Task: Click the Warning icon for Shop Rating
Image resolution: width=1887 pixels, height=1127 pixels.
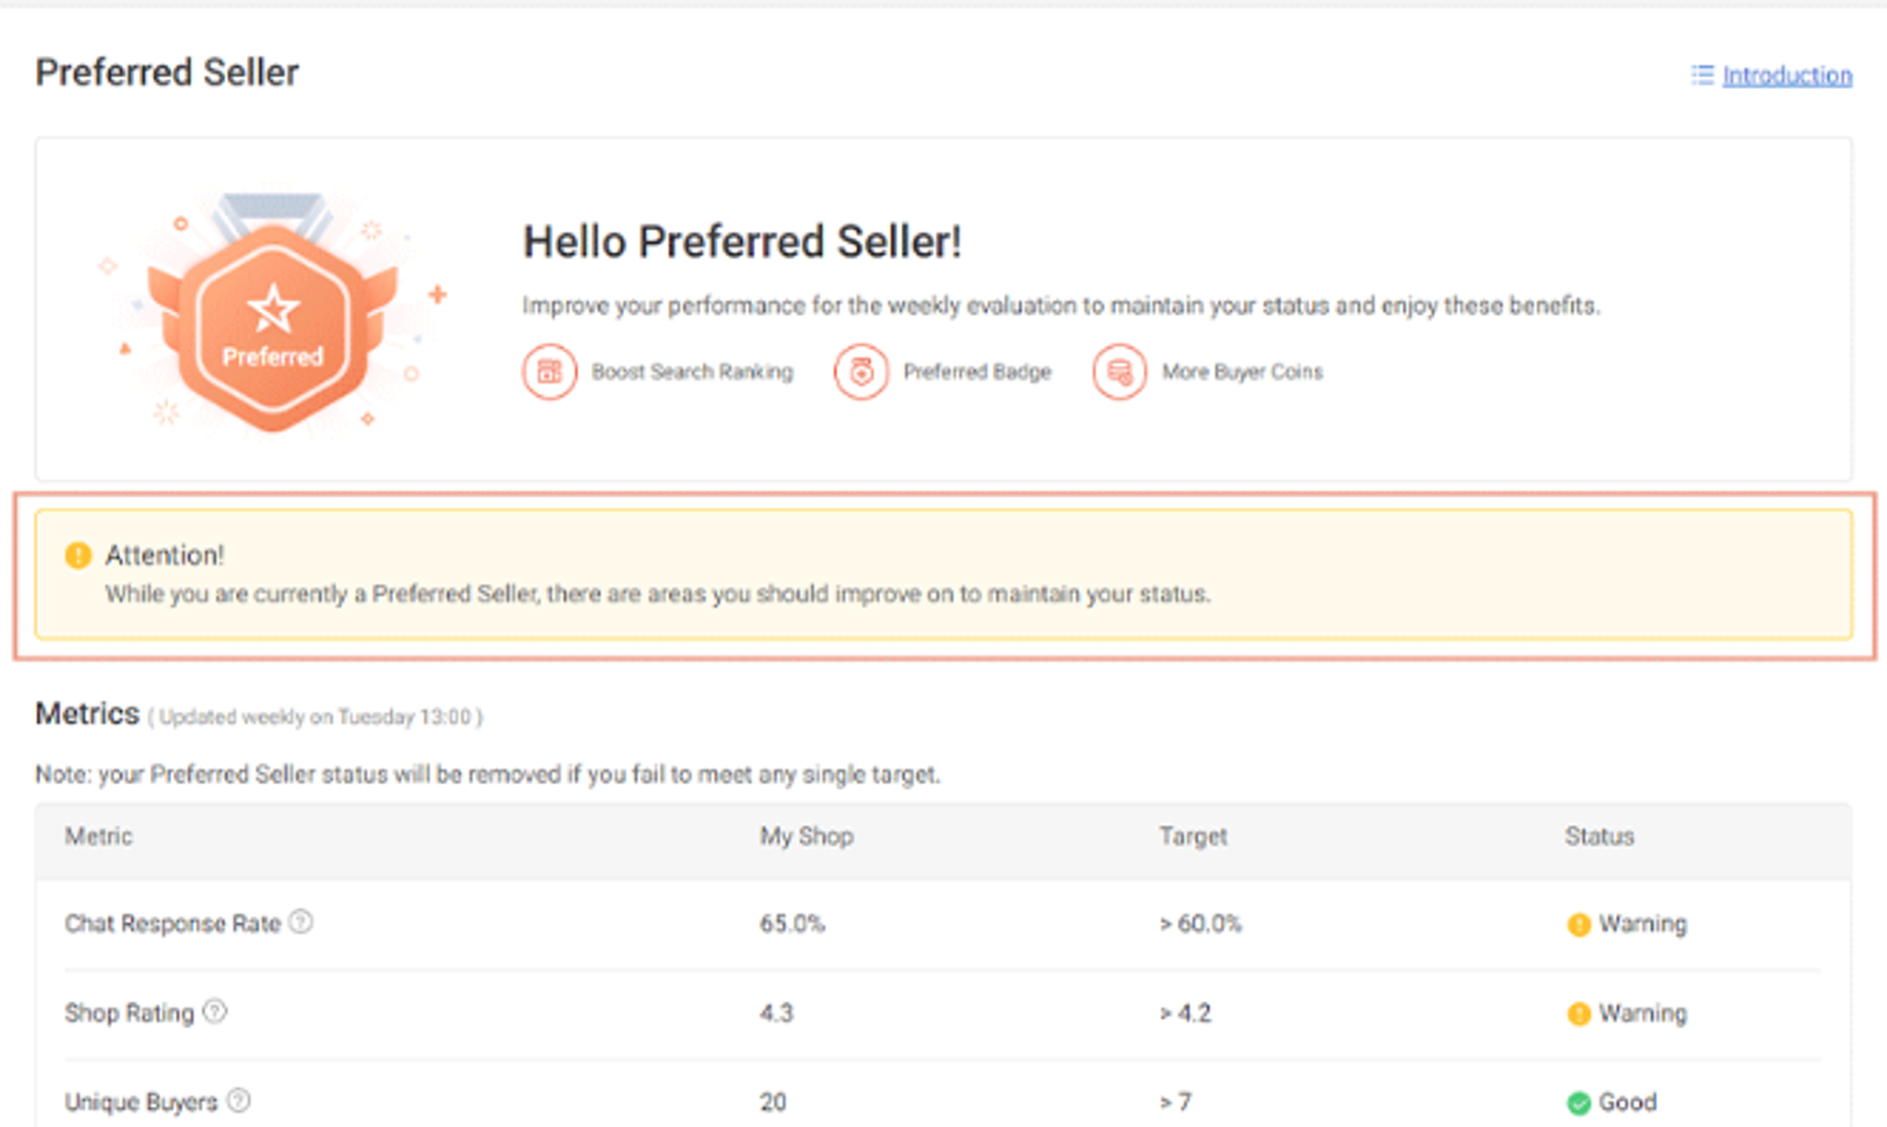Action: (1579, 1013)
